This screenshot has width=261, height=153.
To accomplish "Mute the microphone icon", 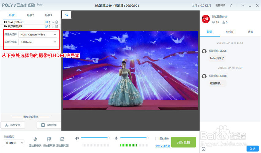I will (116, 138).
